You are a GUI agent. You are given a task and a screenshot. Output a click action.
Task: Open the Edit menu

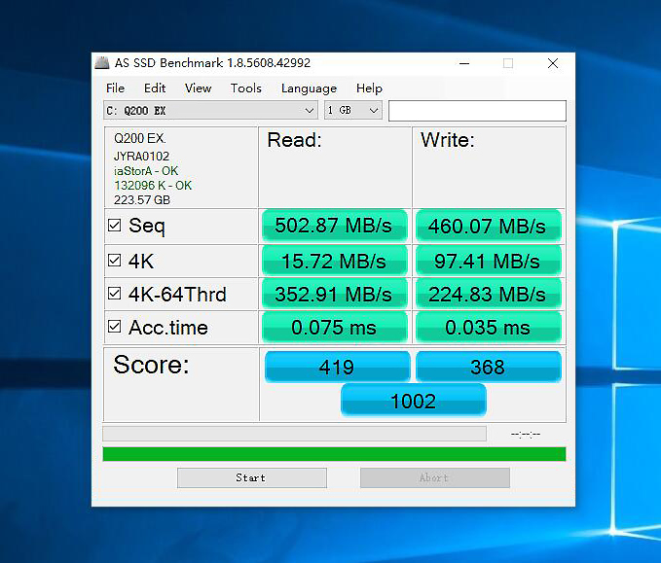coord(155,88)
